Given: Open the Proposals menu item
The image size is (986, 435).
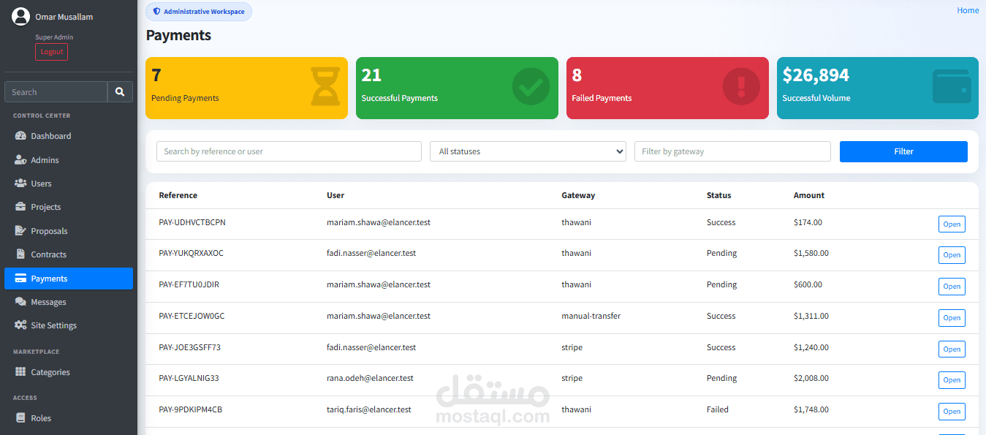Looking at the screenshot, I should coord(69,231).
